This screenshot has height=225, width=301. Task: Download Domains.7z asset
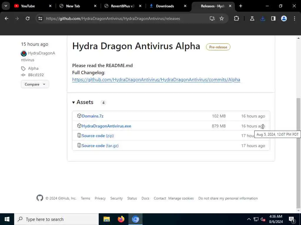coord(93,116)
